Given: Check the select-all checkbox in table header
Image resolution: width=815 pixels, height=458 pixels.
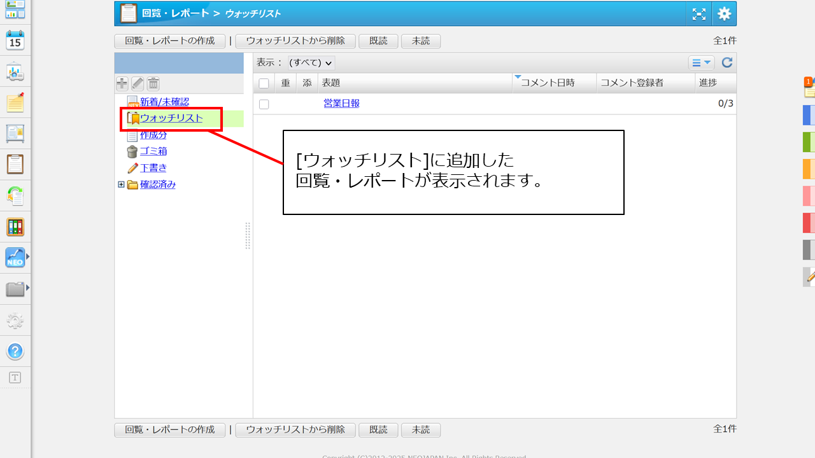Looking at the screenshot, I should pyautogui.click(x=264, y=83).
